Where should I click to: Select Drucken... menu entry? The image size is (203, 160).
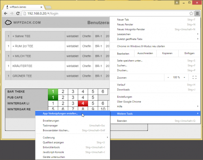point(155,70)
